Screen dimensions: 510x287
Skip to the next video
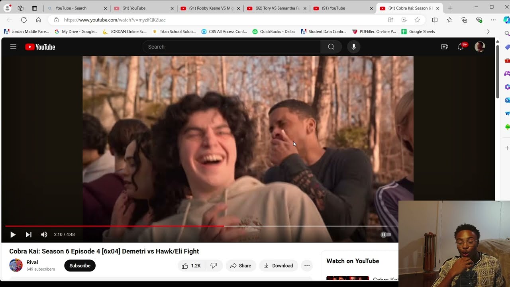click(28, 234)
